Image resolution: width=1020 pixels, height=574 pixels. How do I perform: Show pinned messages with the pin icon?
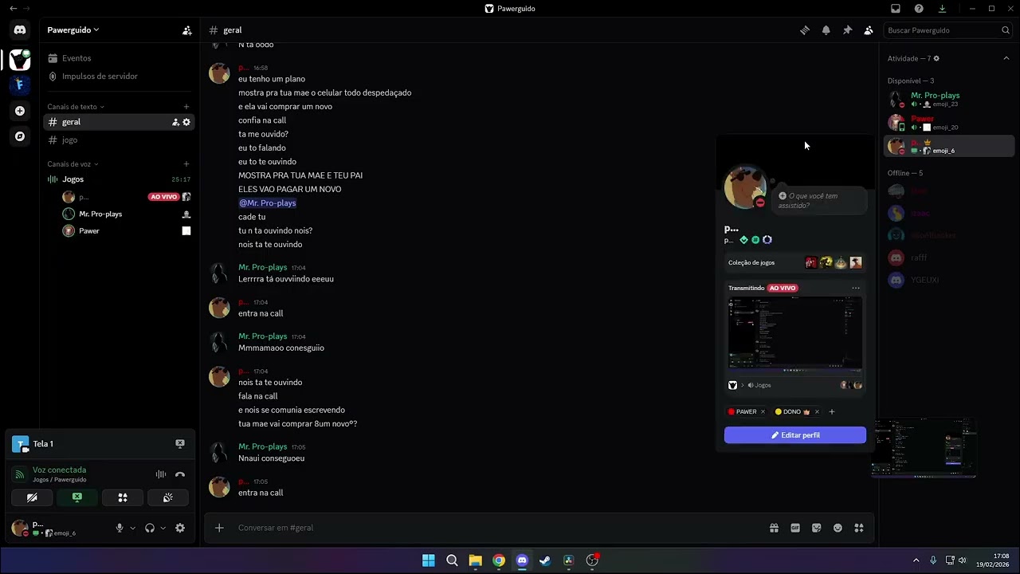(x=847, y=30)
